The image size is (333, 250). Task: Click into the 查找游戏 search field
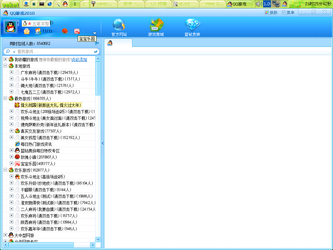pyautogui.click(x=54, y=51)
